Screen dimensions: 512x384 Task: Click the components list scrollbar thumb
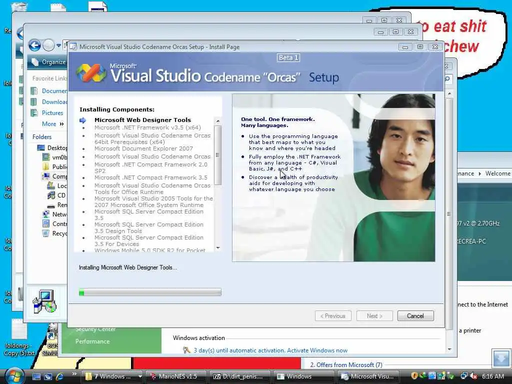tap(218, 155)
